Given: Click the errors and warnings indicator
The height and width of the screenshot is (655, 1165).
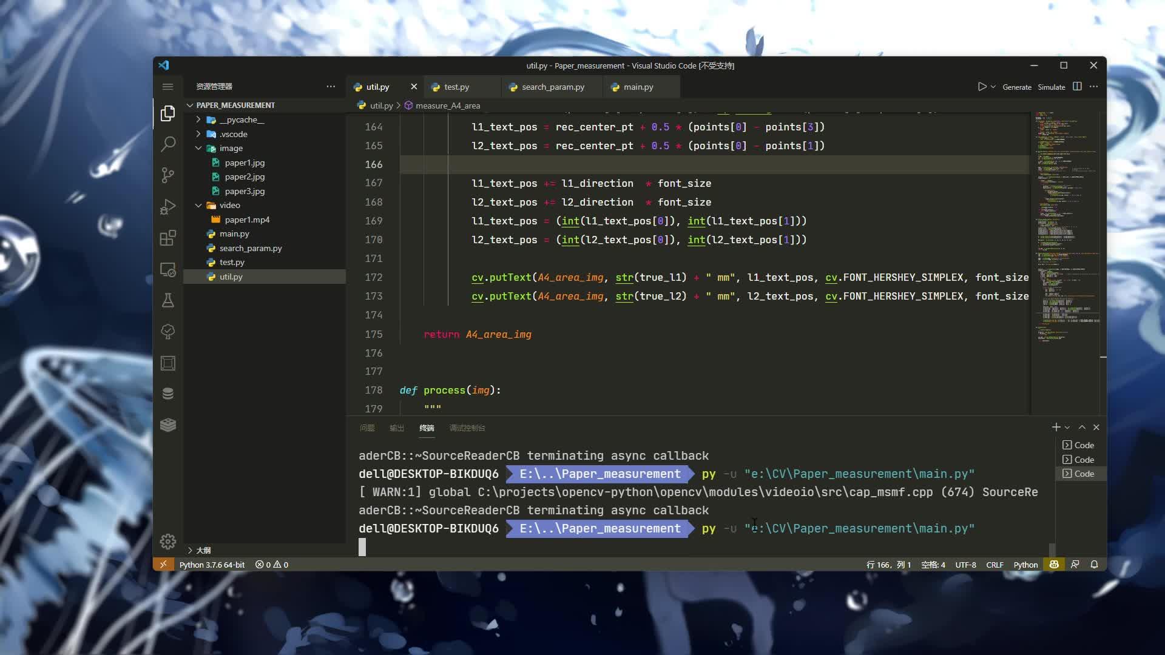Looking at the screenshot, I should coord(271,564).
